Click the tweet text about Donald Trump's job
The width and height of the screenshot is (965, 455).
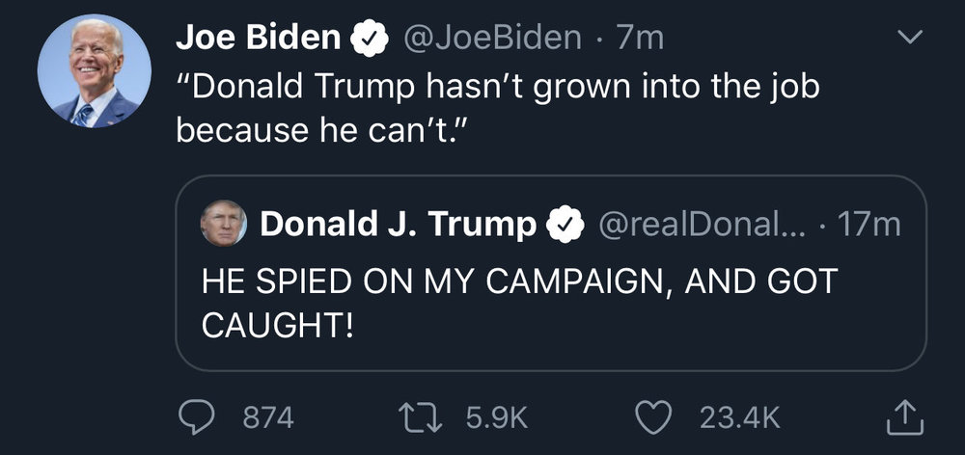point(497,107)
